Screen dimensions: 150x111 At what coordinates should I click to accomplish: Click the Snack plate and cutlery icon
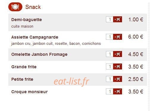[15, 7]
